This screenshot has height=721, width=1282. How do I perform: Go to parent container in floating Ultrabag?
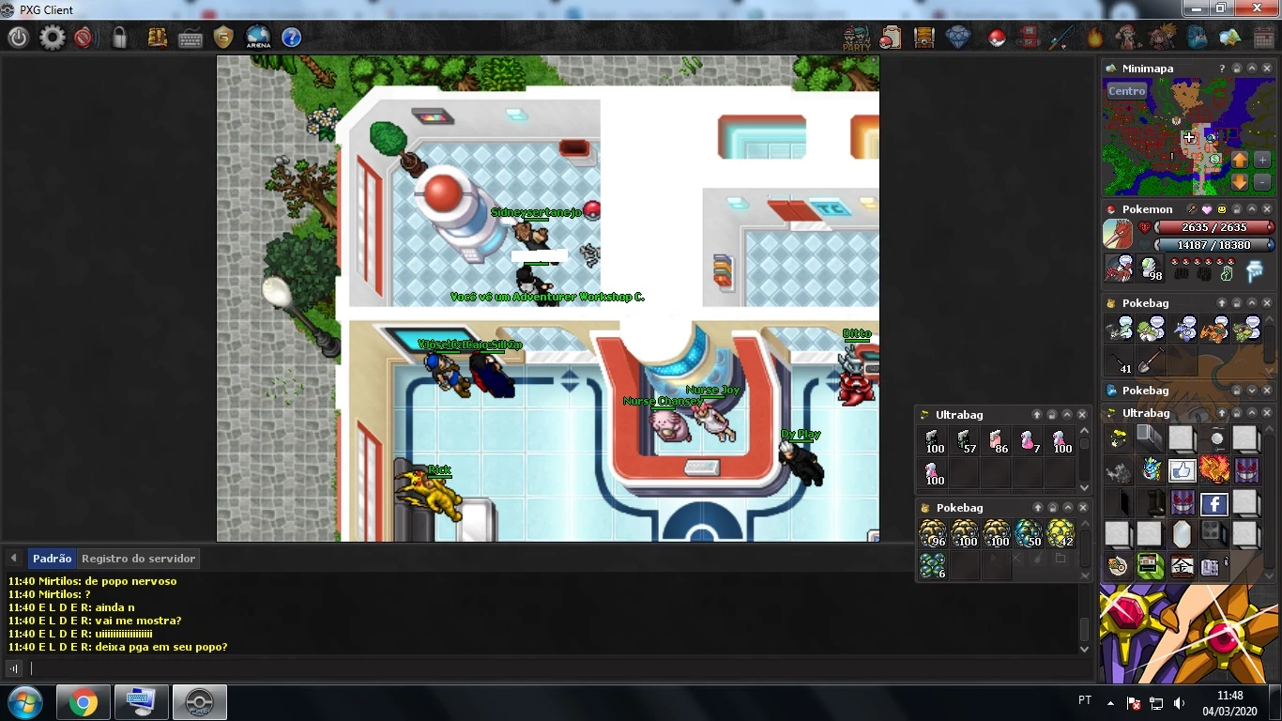click(1037, 414)
